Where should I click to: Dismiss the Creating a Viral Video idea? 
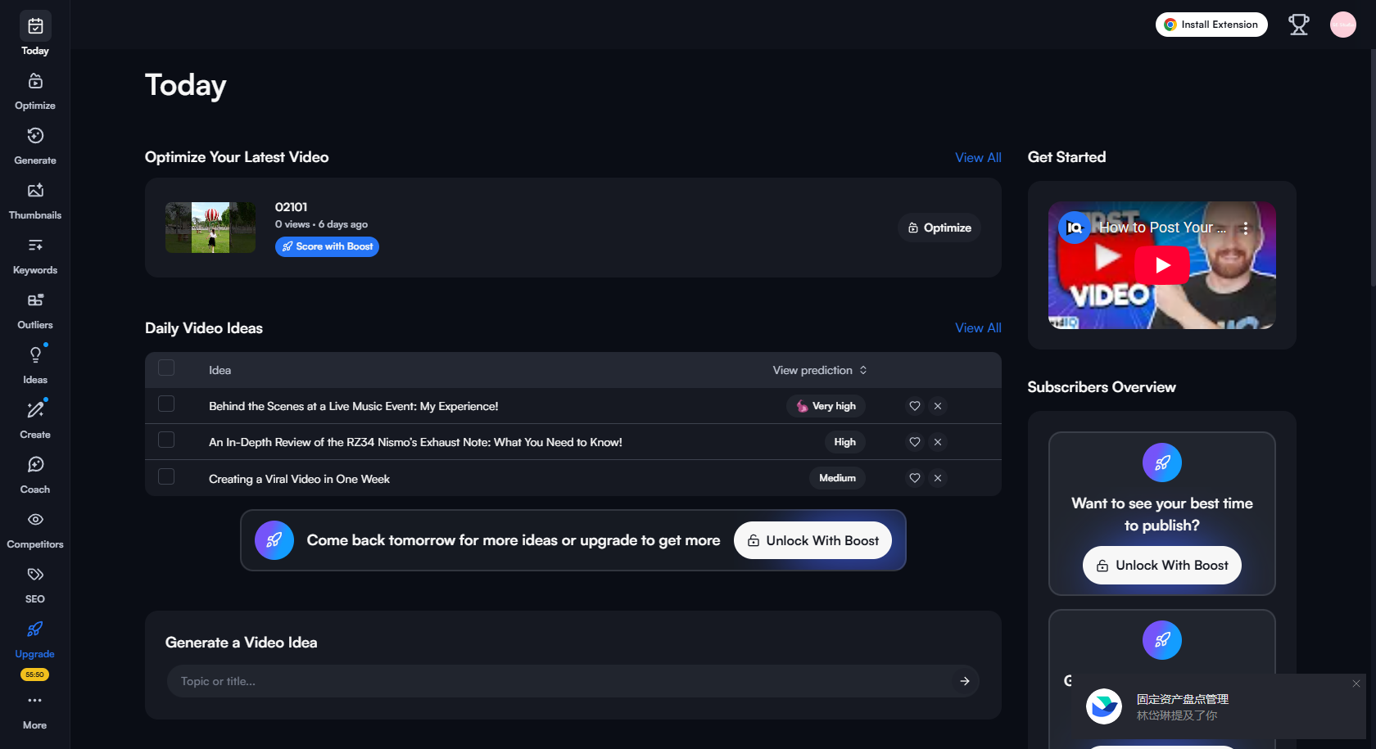tap(938, 478)
